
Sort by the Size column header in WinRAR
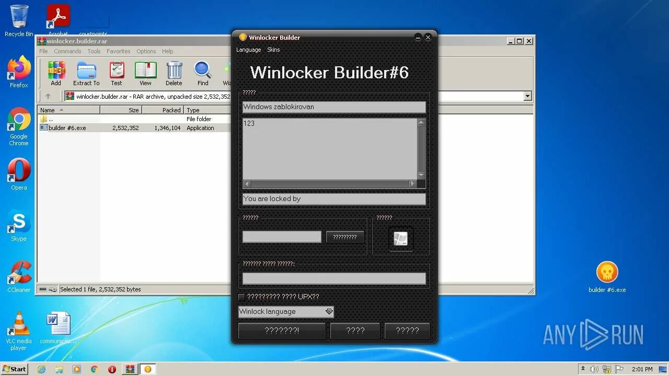121,110
